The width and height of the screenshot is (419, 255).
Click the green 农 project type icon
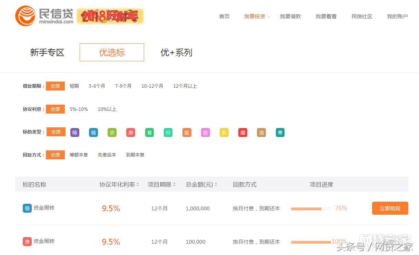click(112, 132)
